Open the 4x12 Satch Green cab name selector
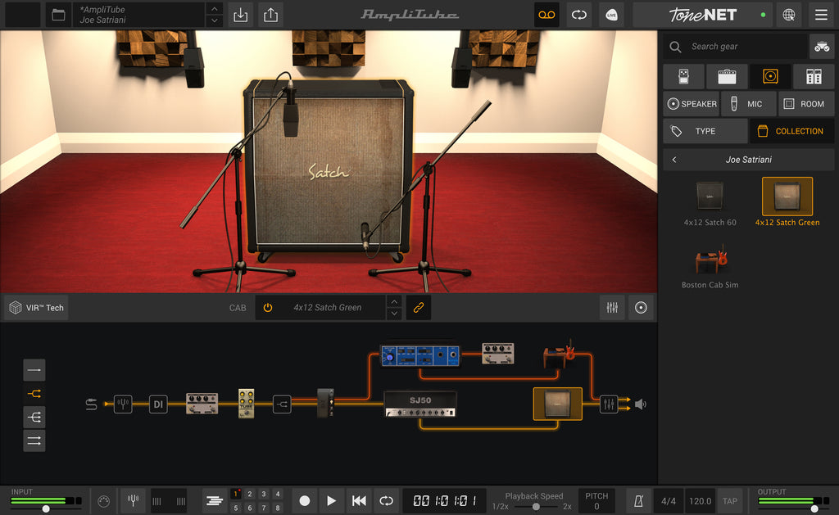This screenshot has width=839, height=515. click(x=328, y=308)
